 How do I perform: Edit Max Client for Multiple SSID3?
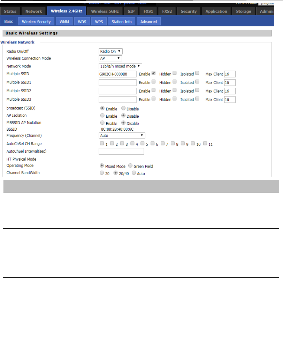click(x=230, y=99)
